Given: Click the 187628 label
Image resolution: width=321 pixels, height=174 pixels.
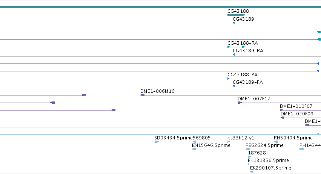Looking at the screenshot, I should [x=257, y=153].
